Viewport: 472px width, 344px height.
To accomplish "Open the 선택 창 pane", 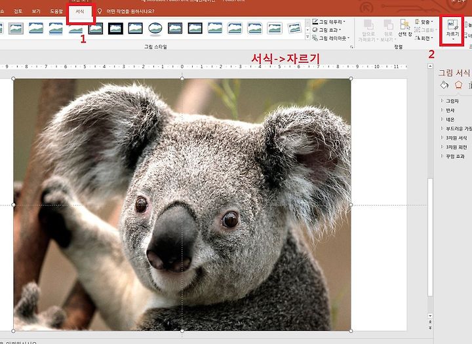I will (405, 28).
